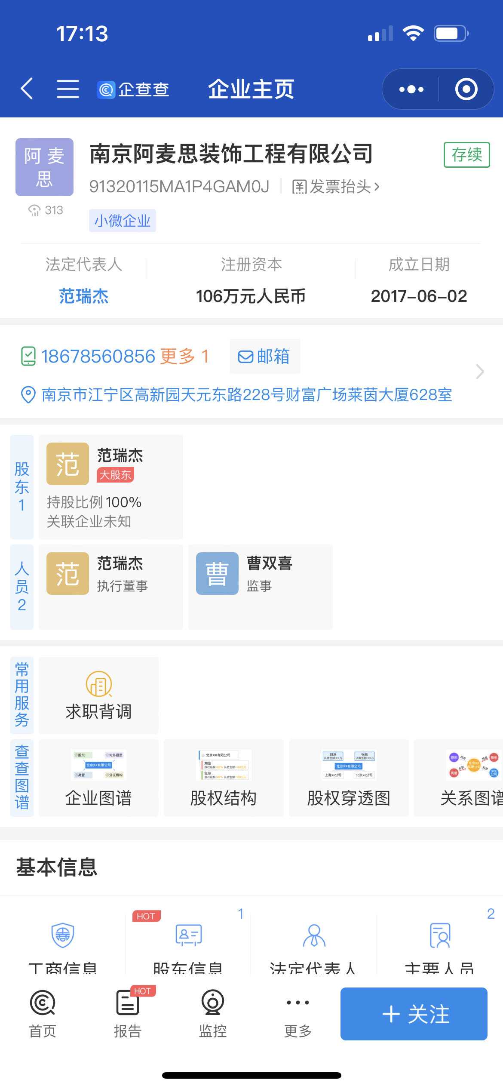Open the 工商信息 shield icon
Image resolution: width=503 pixels, height=1089 pixels.
click(x=63, y=935)
